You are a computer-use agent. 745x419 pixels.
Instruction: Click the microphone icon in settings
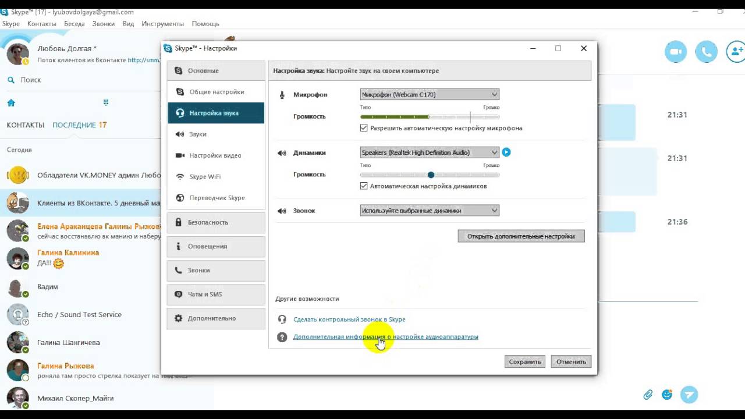click(282, 95)
